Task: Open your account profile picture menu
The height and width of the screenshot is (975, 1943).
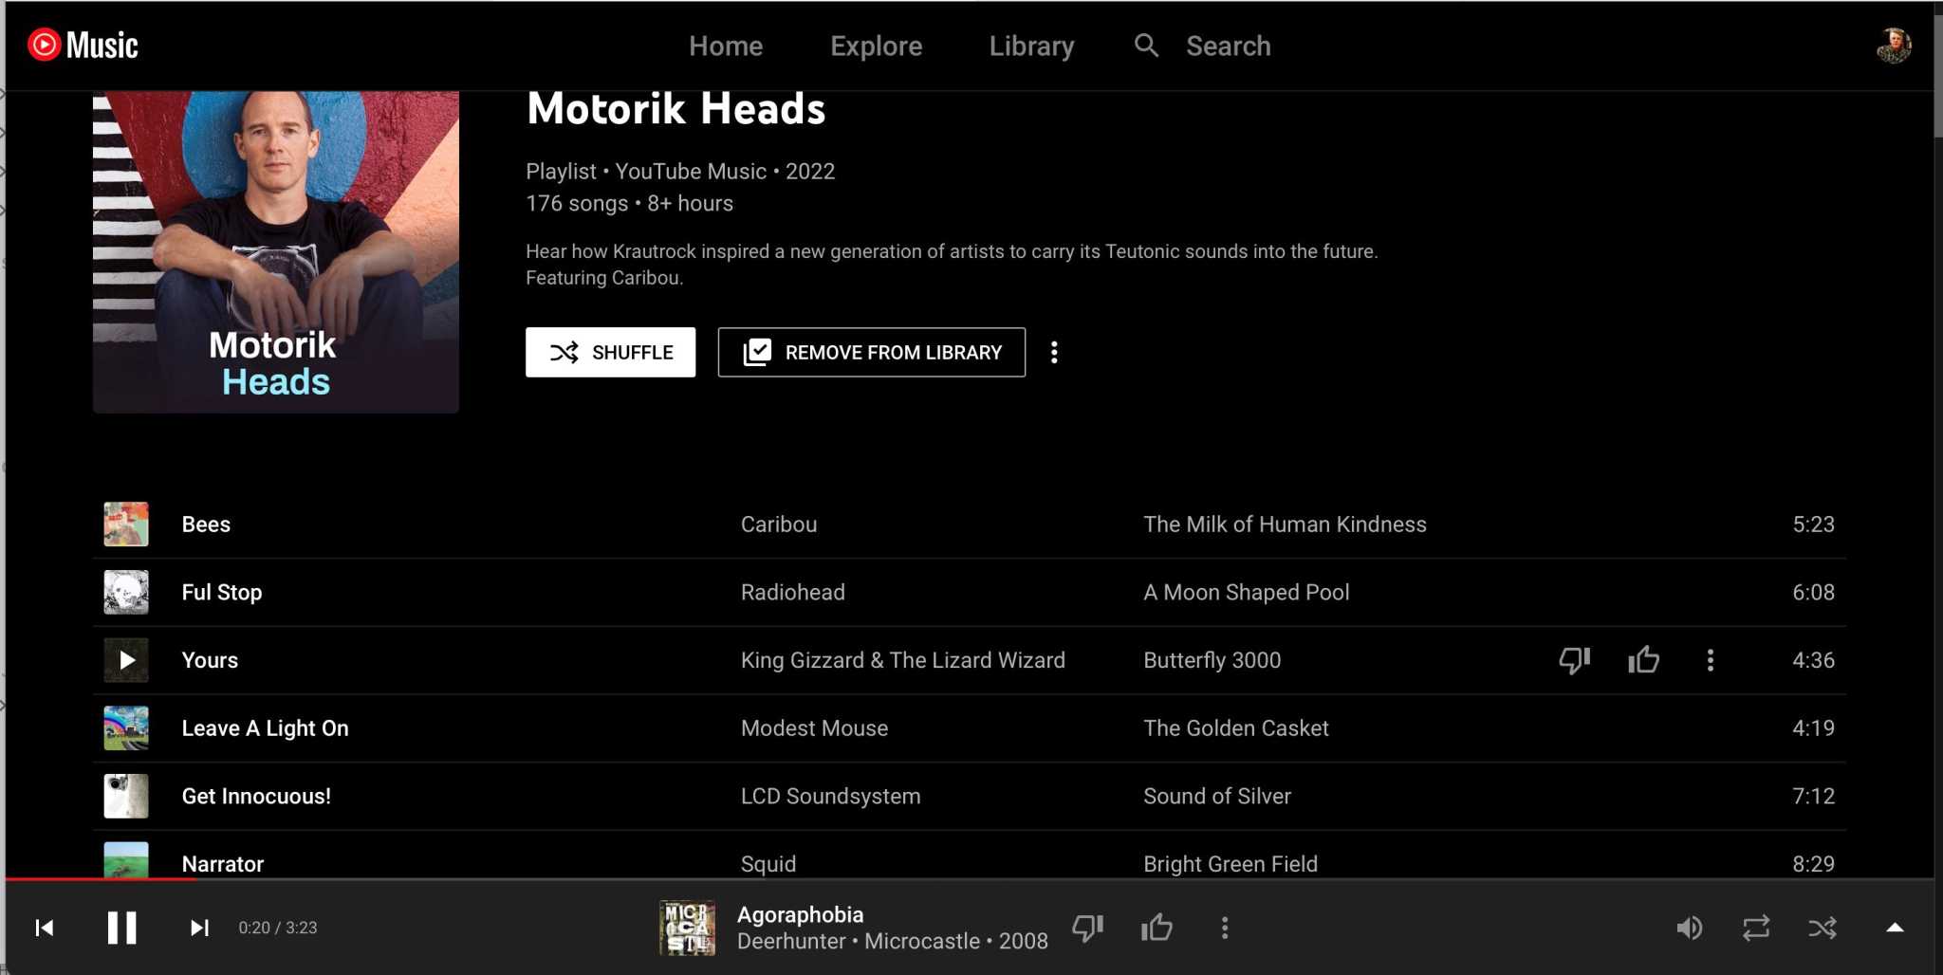Action: (x=1894, y=45)
